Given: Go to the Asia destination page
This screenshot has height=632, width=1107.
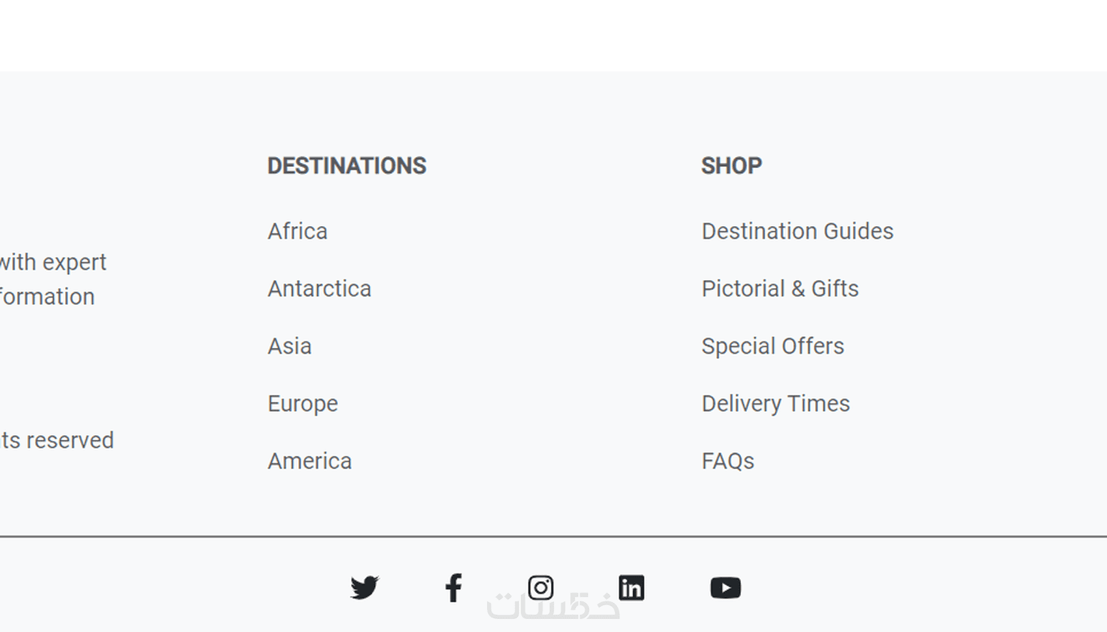Looking at the screenshot, I should (x=290, y=346).
